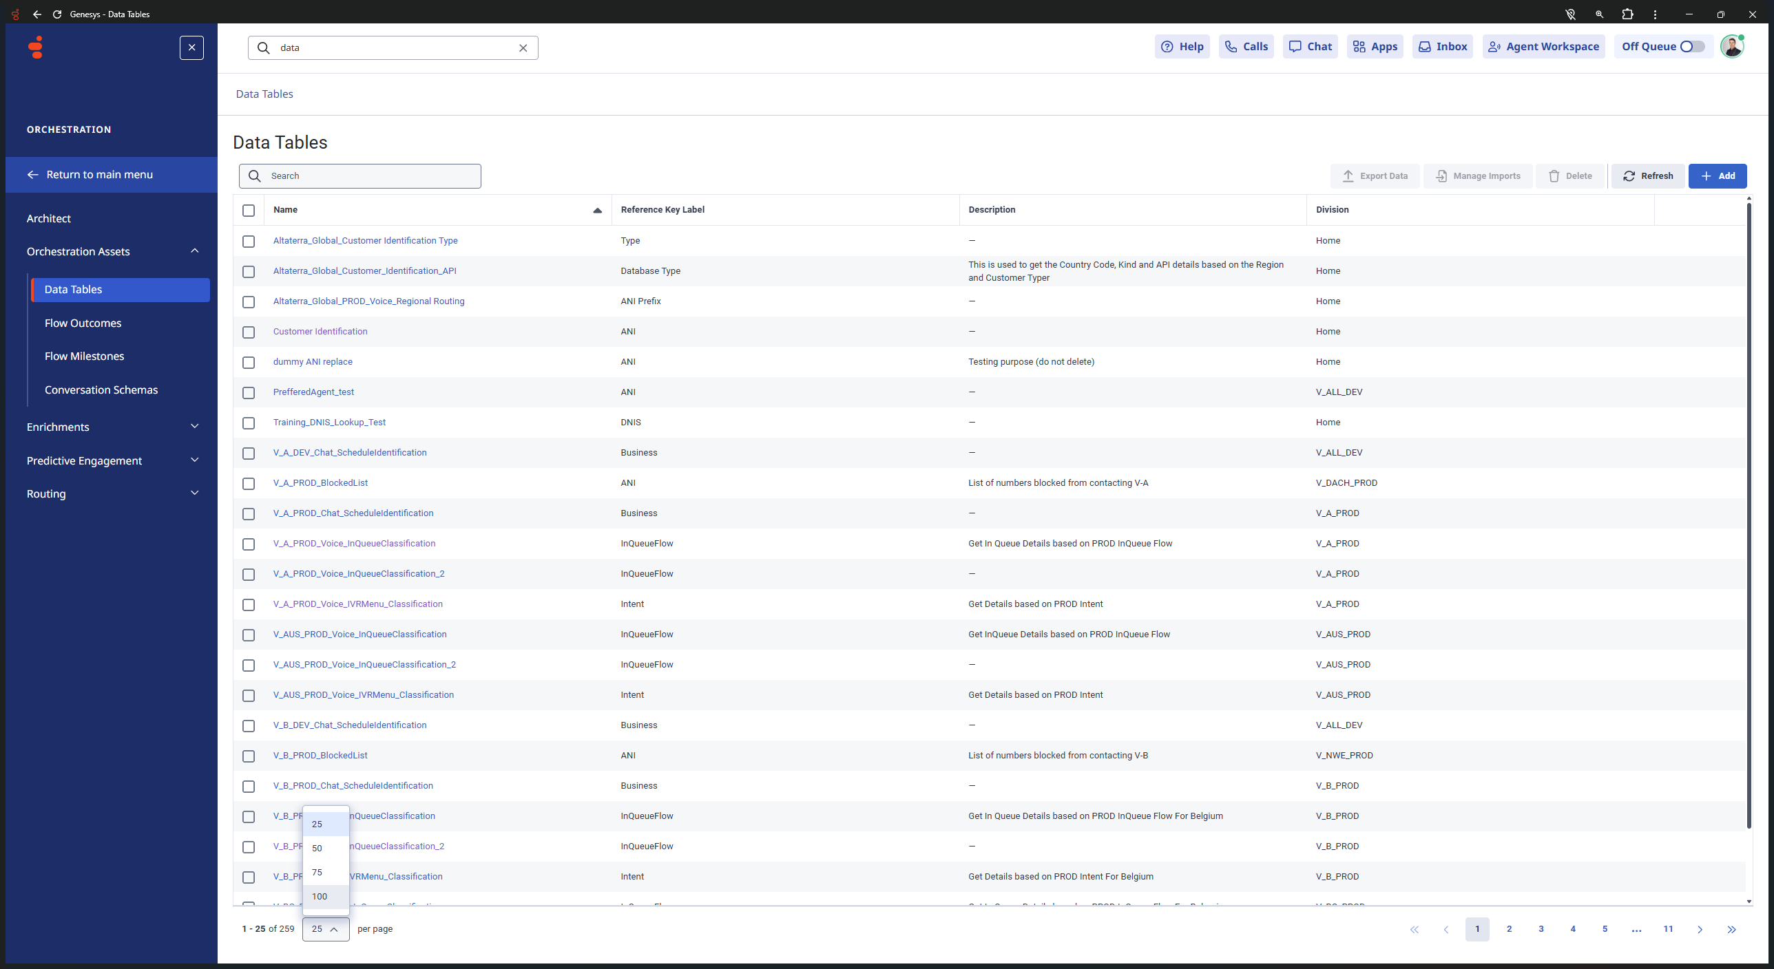
Task: Click the Genesys logo in sidebar
Action: pos(36,47)
